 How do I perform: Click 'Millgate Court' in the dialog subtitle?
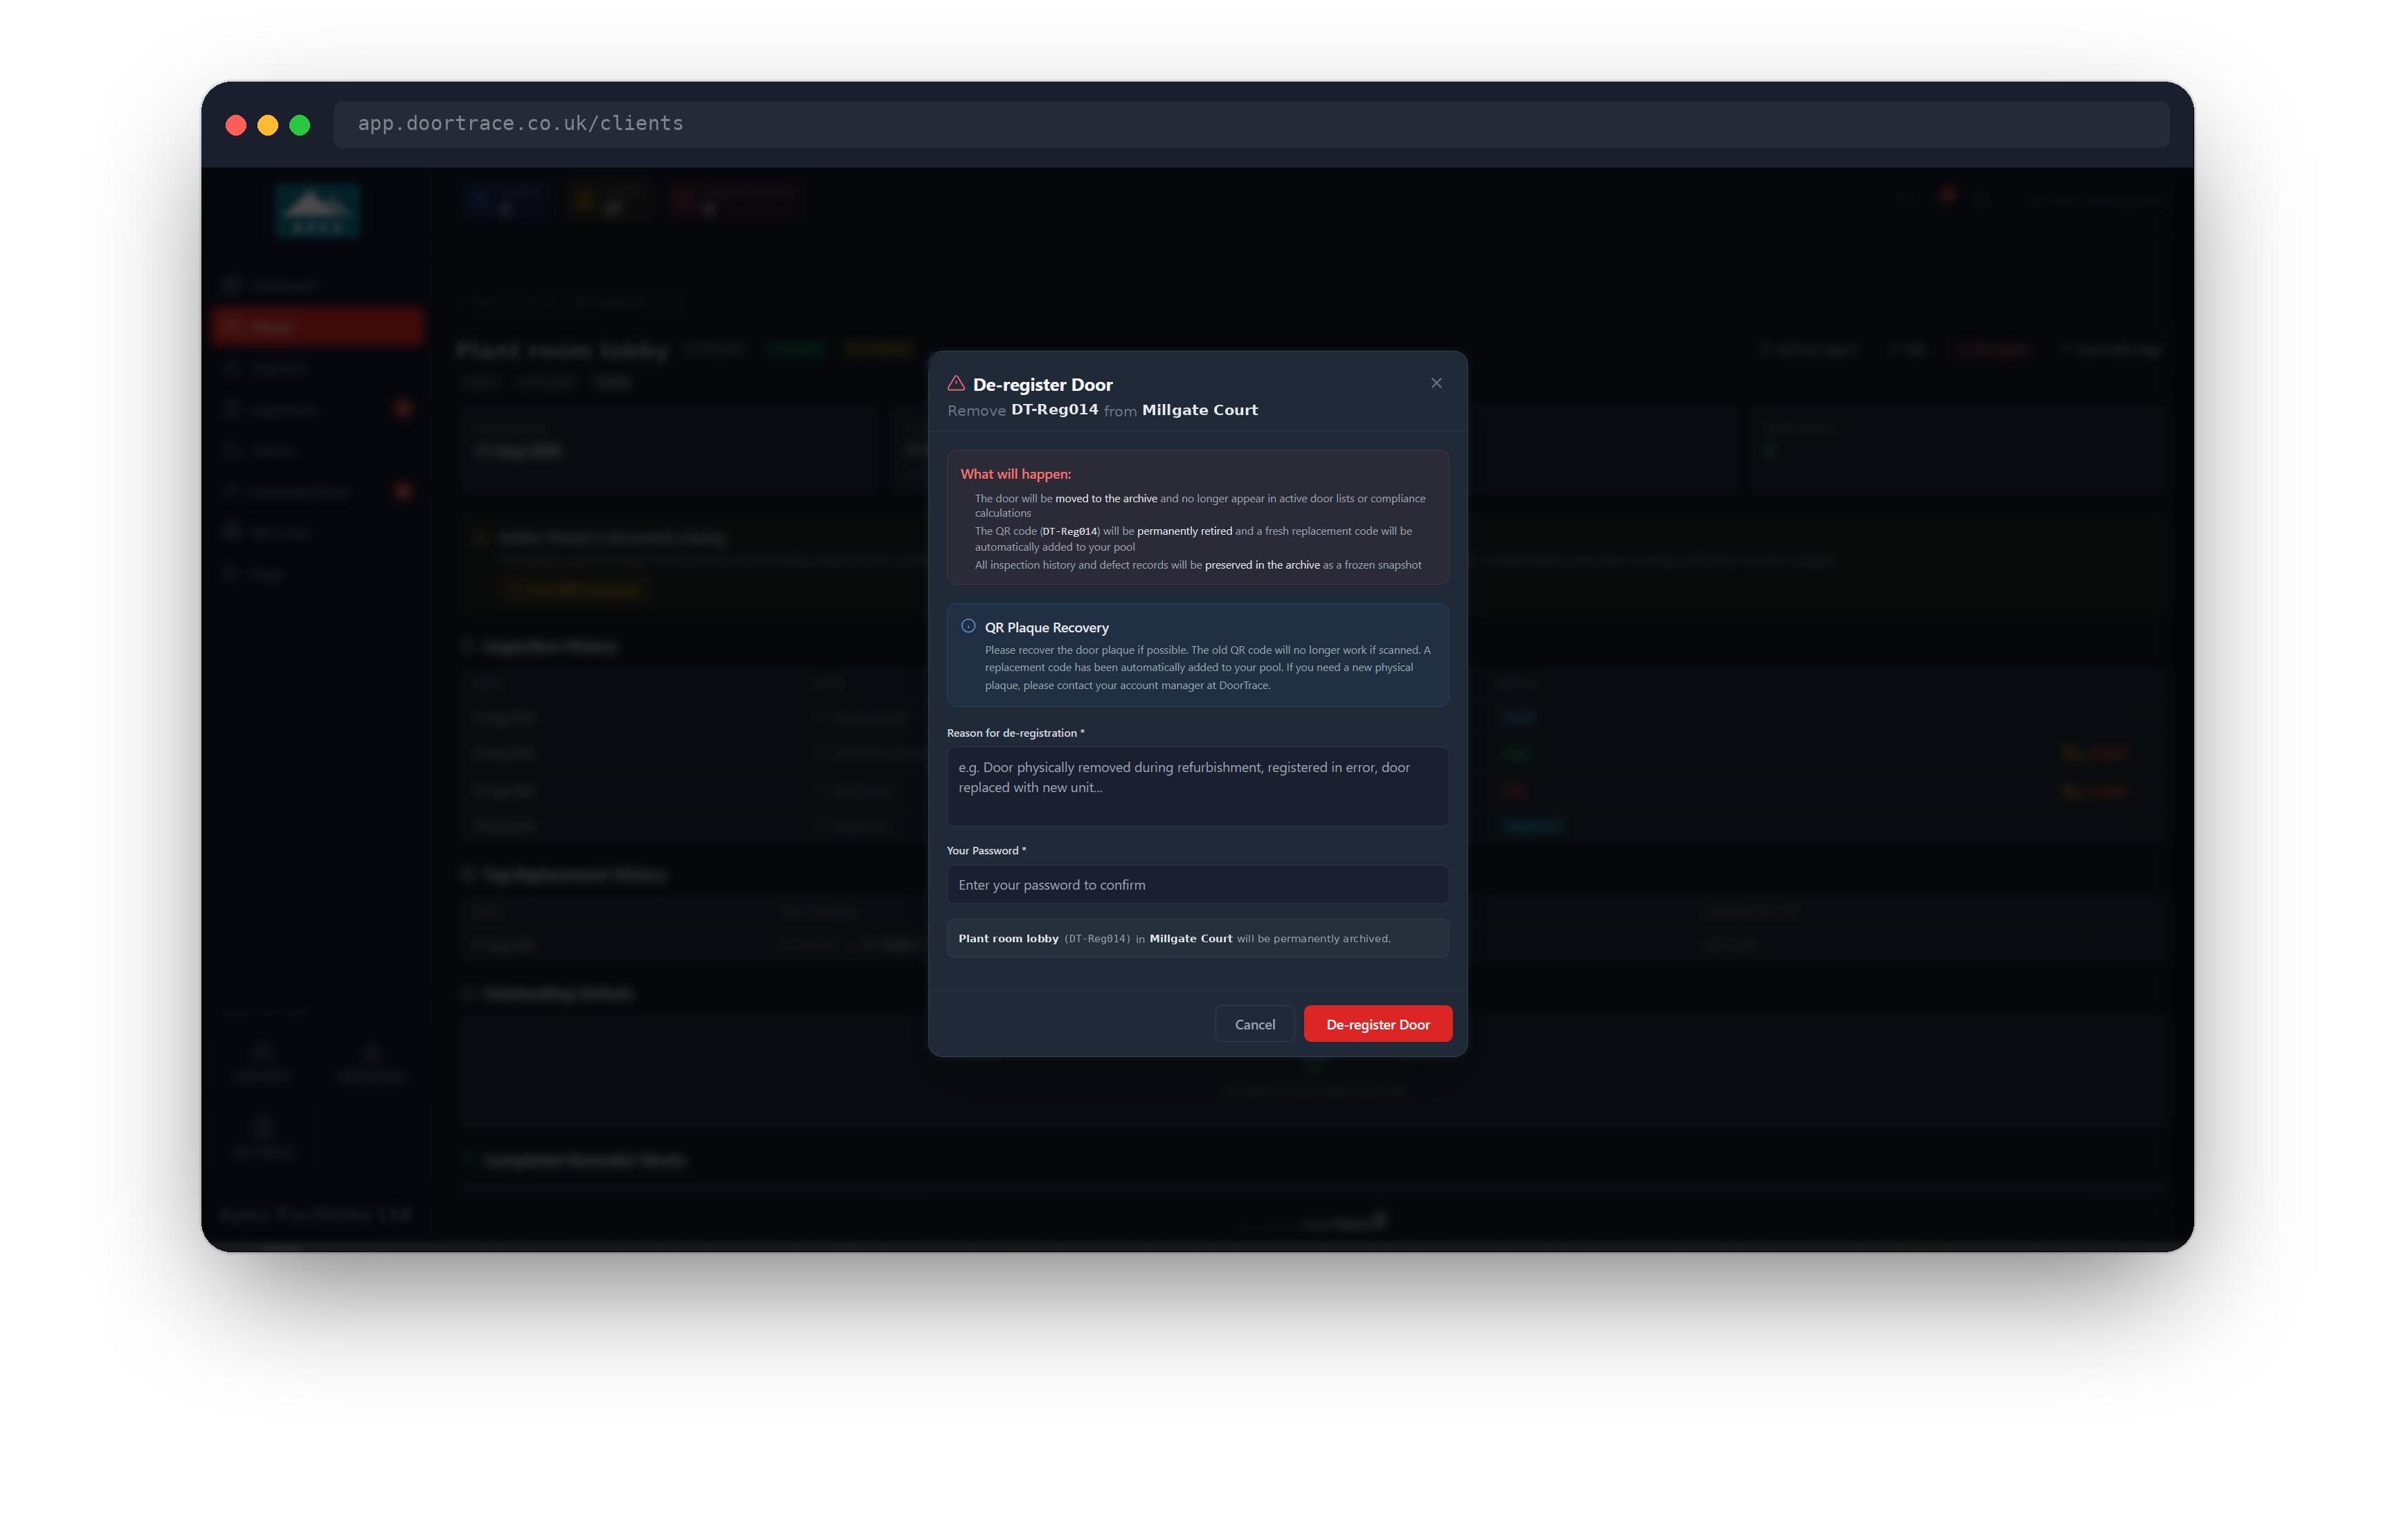click(x=1200, y=410)
